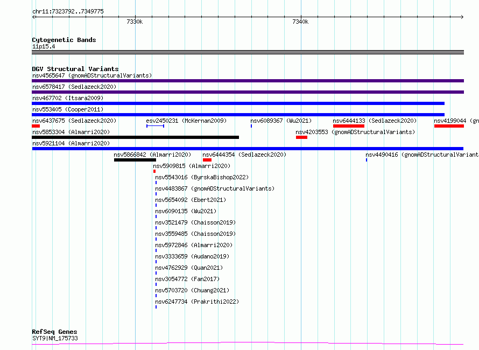This screenshot has width=479, height=350.
Task: Click the nsv553405 (Cooper2011) label
Action: coord(68,109)
